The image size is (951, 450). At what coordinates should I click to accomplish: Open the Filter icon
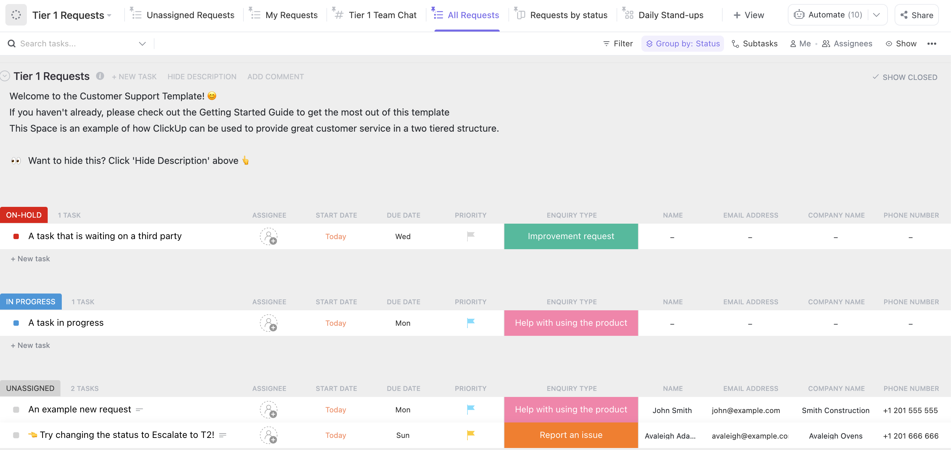pos(606,43)
